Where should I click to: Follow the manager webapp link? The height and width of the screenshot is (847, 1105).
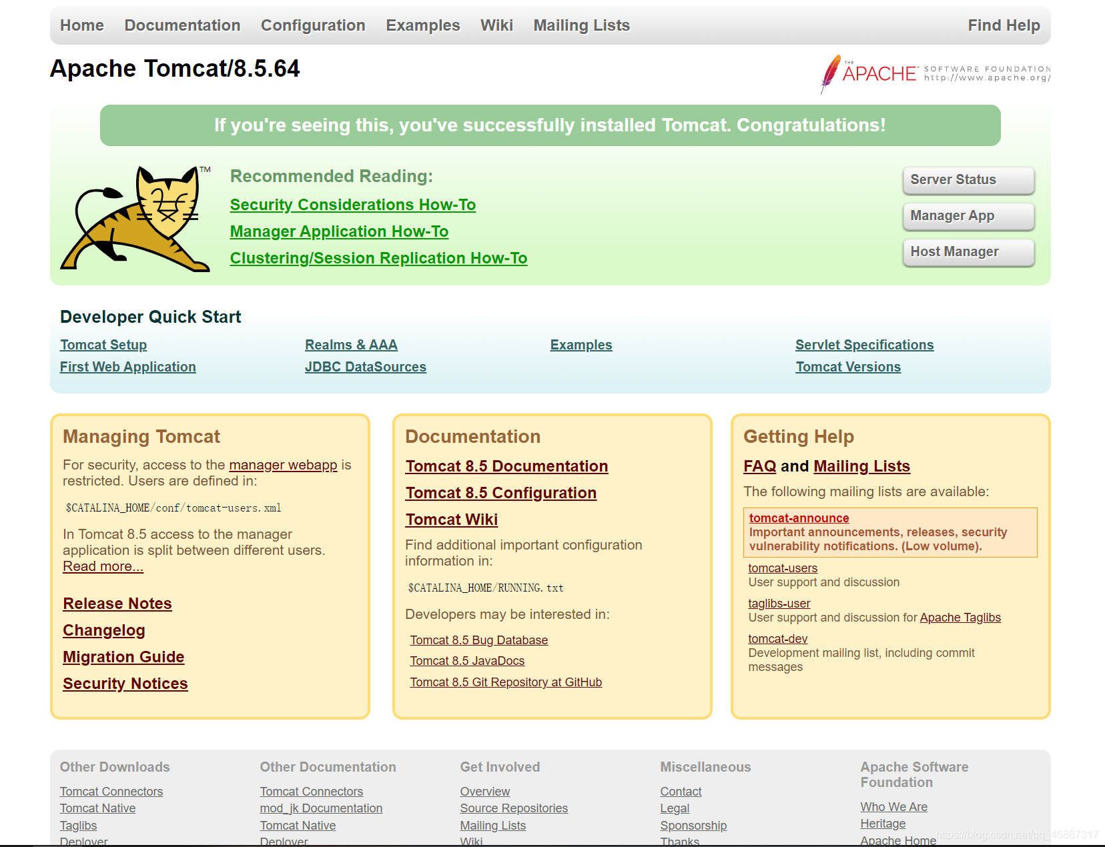click(x=283, y=465)
